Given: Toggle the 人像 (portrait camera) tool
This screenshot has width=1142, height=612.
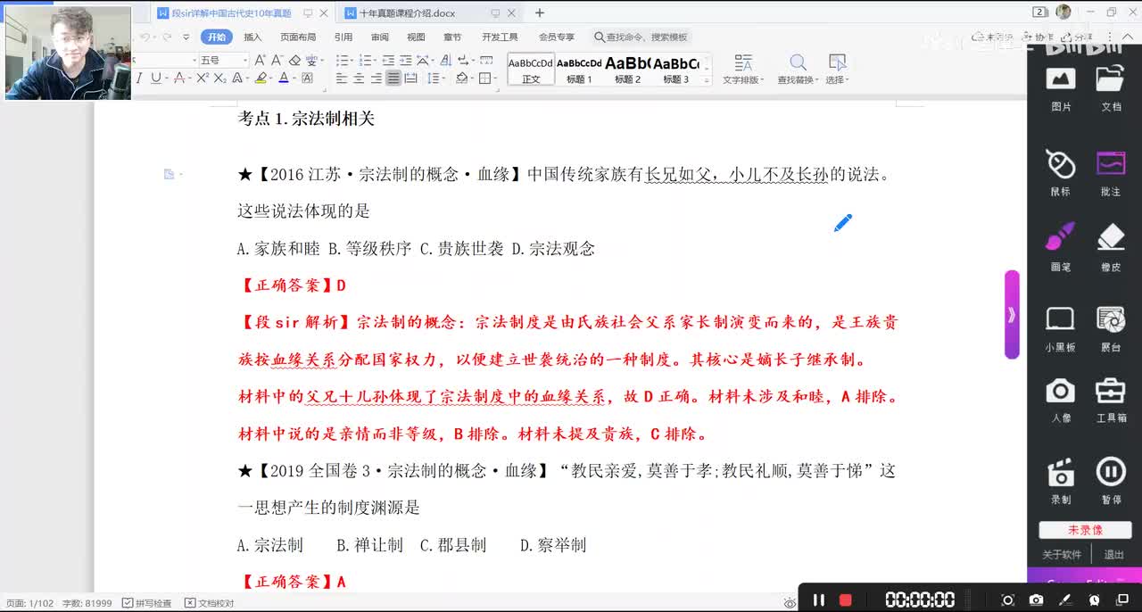Looking at the screenshot, I should pos(1061,401).
